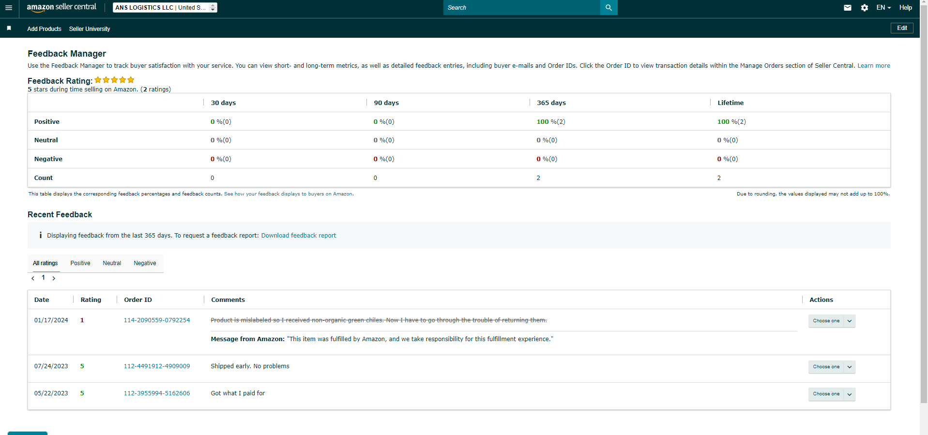Click the comment 'Shipped early. No problems'
Image resolution: width=928 pixels, height=435 pixels.
(x=250, y=366)
